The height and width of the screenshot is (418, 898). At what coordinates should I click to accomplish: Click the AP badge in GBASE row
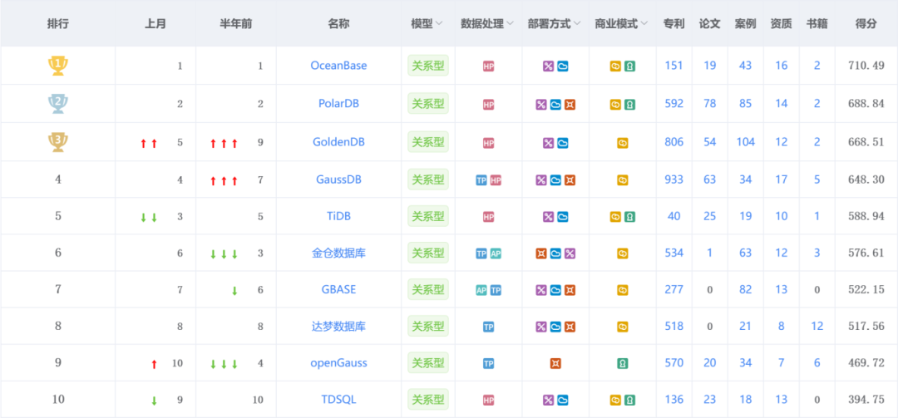point(481,290)
